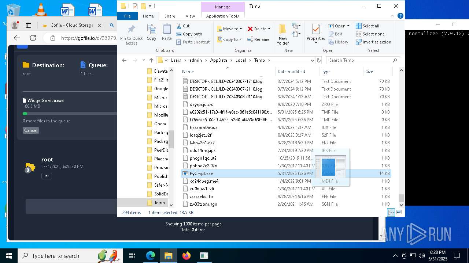Open the browser profile icon
This screenshot has height=263, width=469.
coord(15,25)
